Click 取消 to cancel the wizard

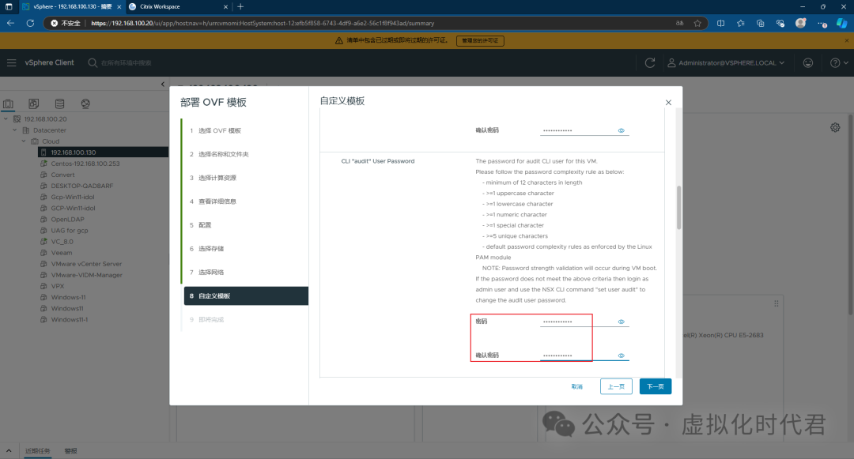[x=576, y=386]
